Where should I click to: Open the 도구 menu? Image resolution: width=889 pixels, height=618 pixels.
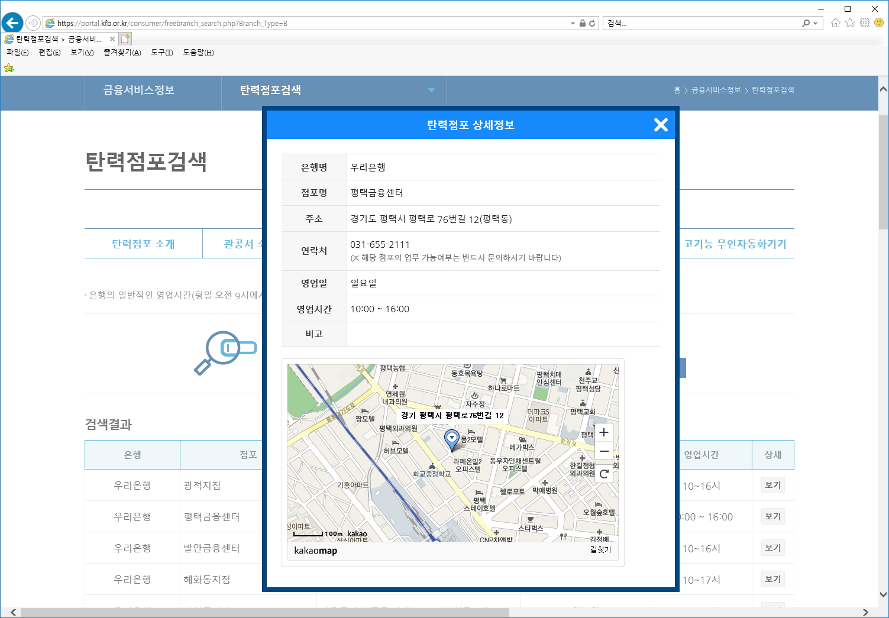pyautogui.click(x=161, y=53)
